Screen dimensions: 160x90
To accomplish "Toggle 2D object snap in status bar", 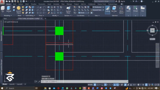I will (117, 85).
